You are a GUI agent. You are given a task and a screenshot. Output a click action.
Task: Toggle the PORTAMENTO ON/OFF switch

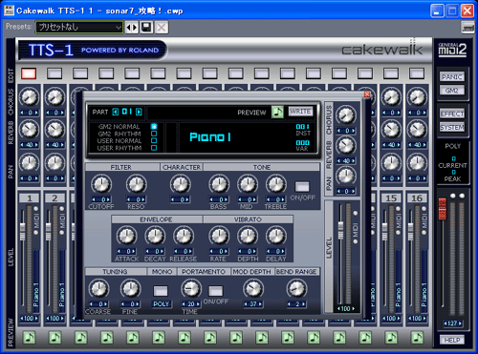(x=216, y=291)
